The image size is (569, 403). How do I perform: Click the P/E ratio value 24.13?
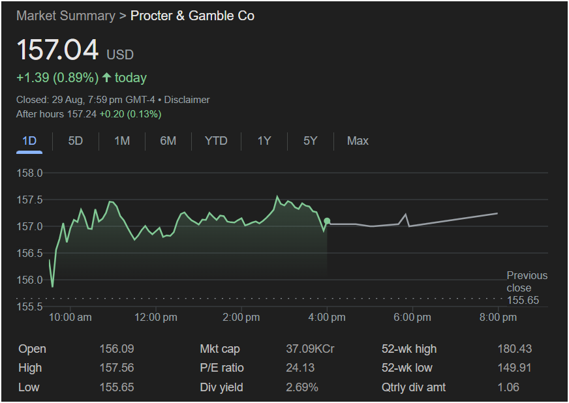[x=300, y=368]
